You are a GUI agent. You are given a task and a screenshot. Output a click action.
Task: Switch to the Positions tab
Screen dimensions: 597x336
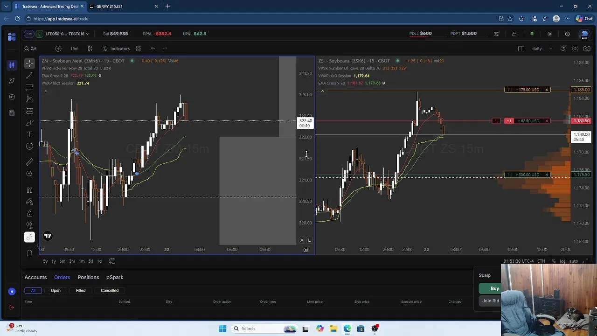coord(88,277)
